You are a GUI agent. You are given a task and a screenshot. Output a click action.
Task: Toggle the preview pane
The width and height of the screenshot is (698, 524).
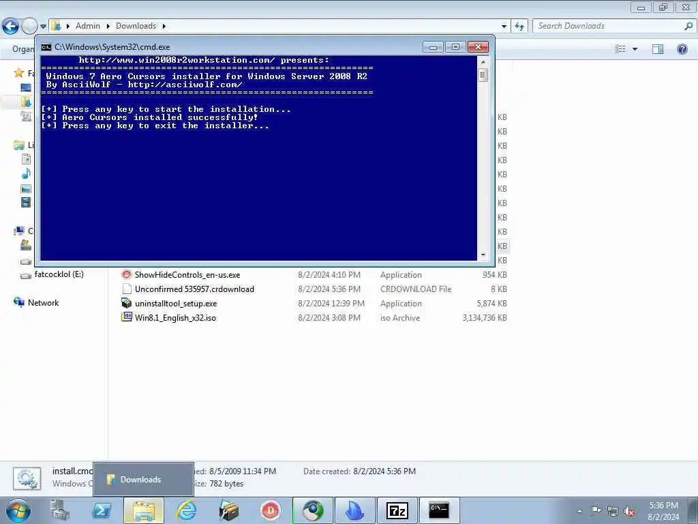click(658, 48)
